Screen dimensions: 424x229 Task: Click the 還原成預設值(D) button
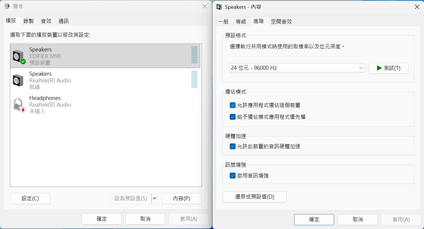click(x=255, y=197)
